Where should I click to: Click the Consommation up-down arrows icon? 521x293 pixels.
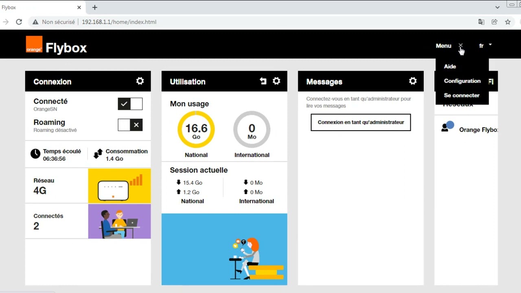pos(98,153)
